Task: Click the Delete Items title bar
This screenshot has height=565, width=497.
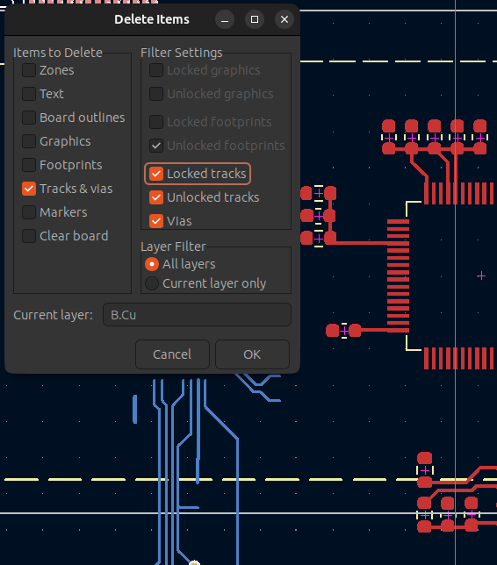Action: [152, 19]
